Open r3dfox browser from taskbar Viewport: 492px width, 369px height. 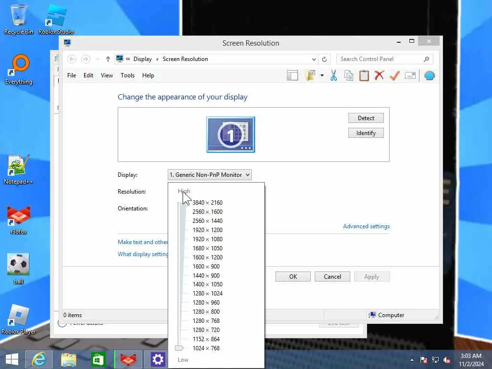coord(128,359)
